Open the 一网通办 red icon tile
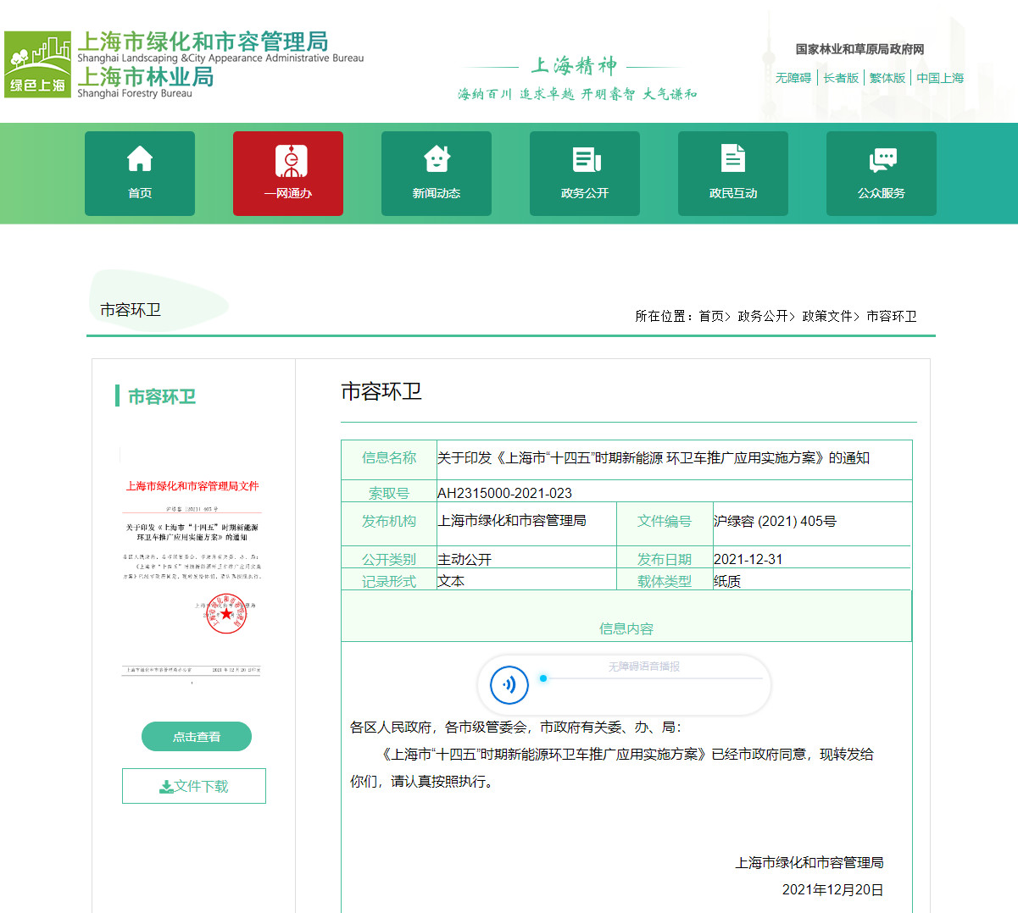This screenshot has width=1018, height=913. point(288,161)
